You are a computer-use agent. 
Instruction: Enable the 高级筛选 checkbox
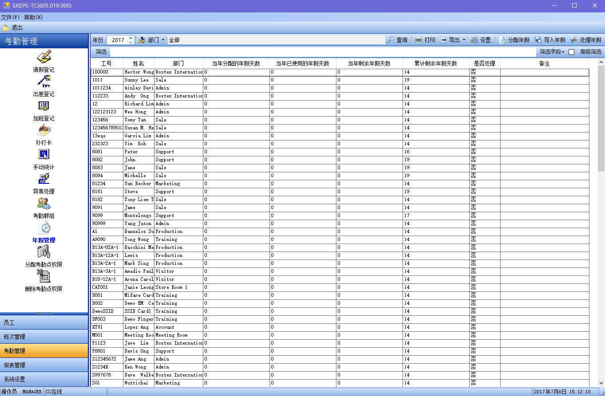coord(571,52)
